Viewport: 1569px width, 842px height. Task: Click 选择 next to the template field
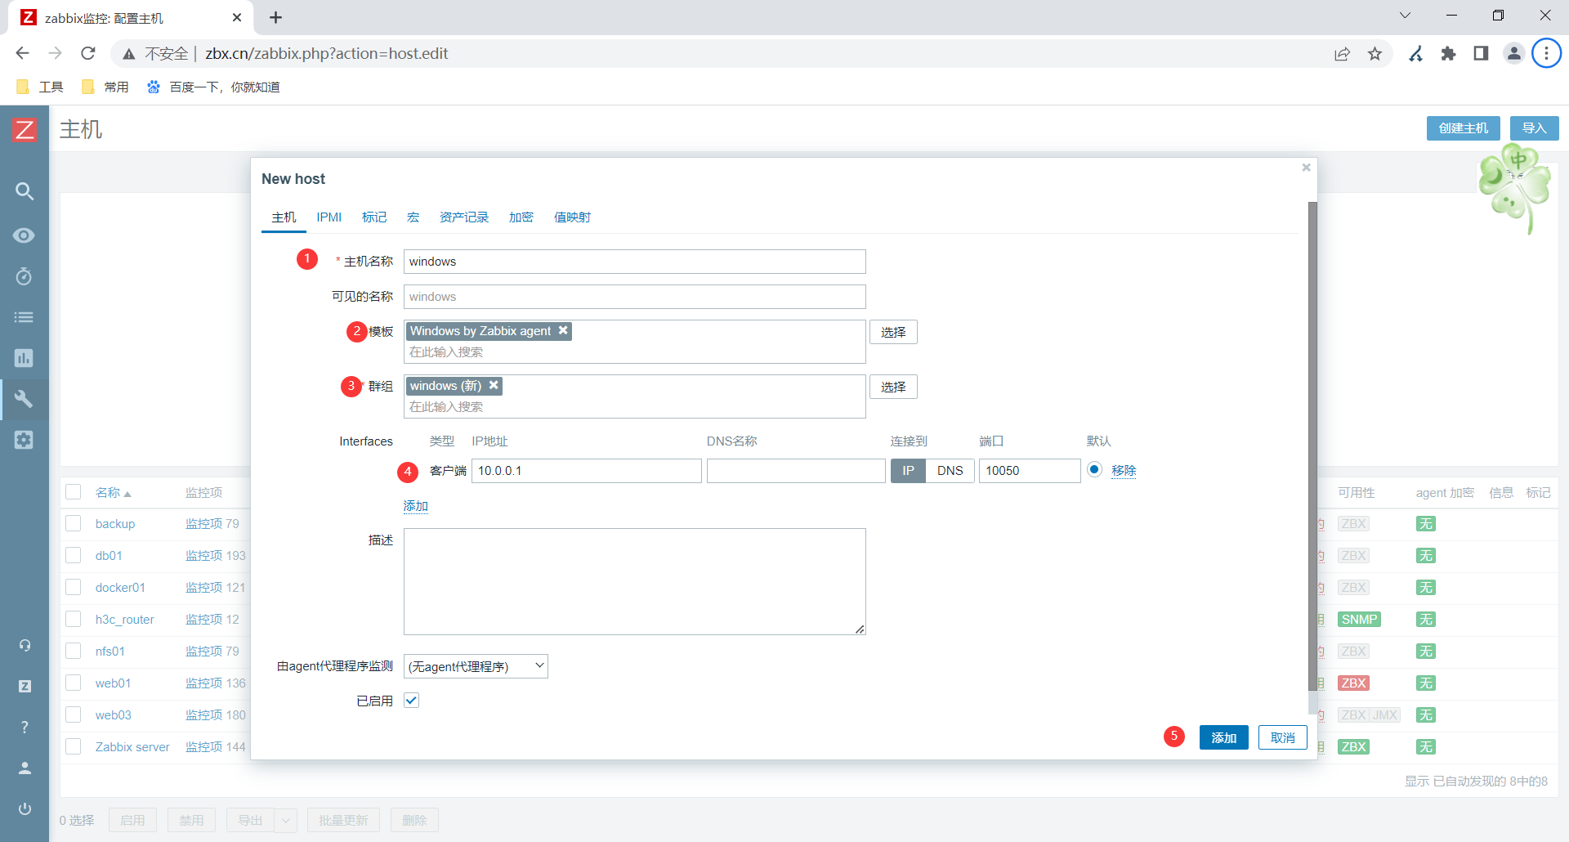(x=893, y=332)
